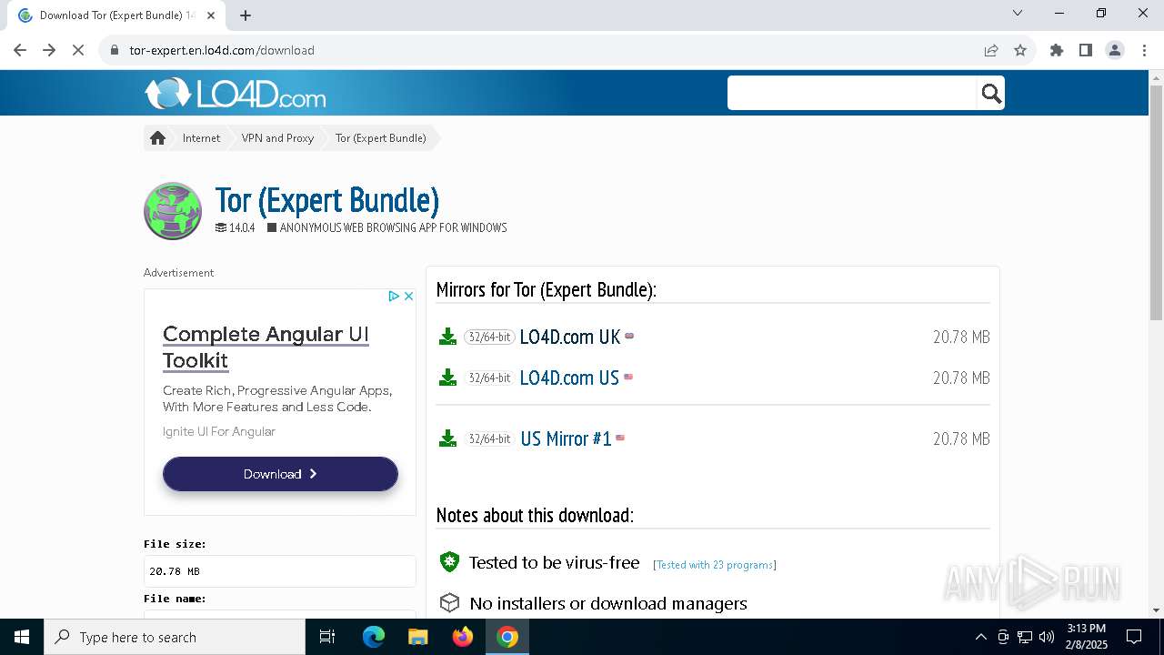The height and width of the screenshot is (655, 1164).
Task: Open the Complete Angular UI Toolkit ad headline
Action: [266, 347]
